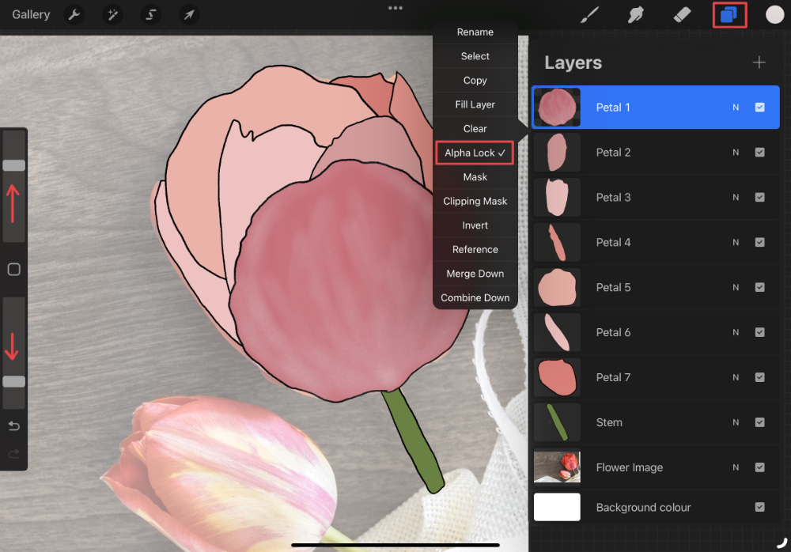The height and width of the screenshot is (552, 791).
Task: Hide the Flower Image layer
Action: point(761,467)
